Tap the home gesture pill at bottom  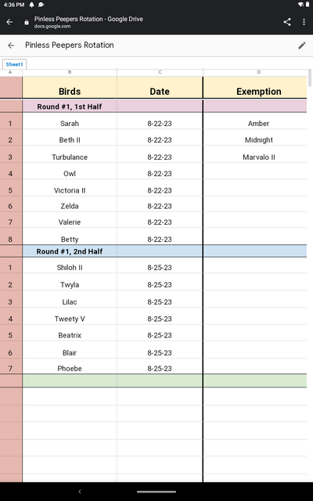[156, 492]
